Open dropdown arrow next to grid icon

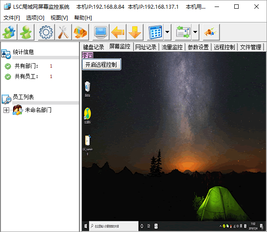coord(168,32)
